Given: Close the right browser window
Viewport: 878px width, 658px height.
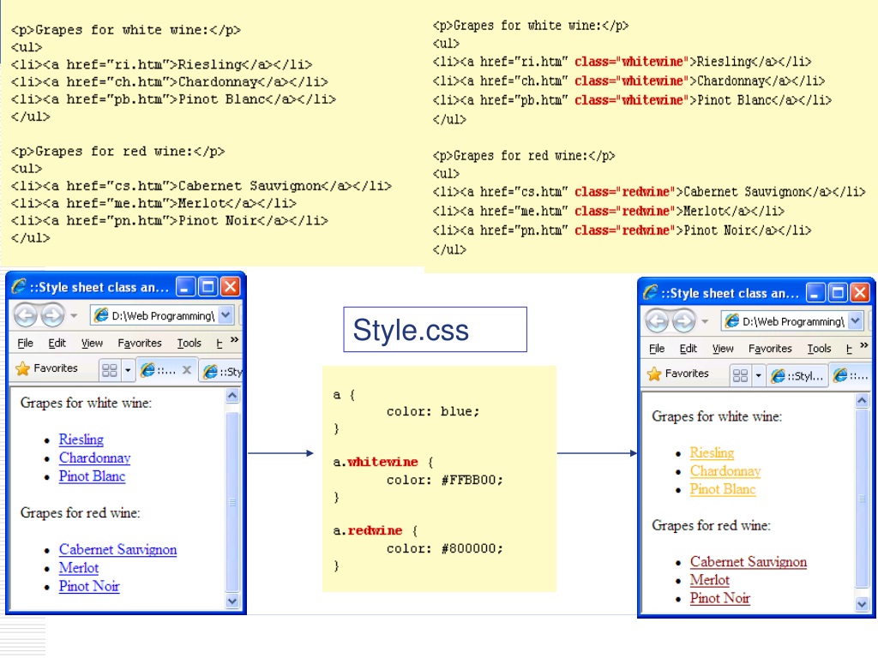Looking at the screenshot, I should (x=861, y=292).
